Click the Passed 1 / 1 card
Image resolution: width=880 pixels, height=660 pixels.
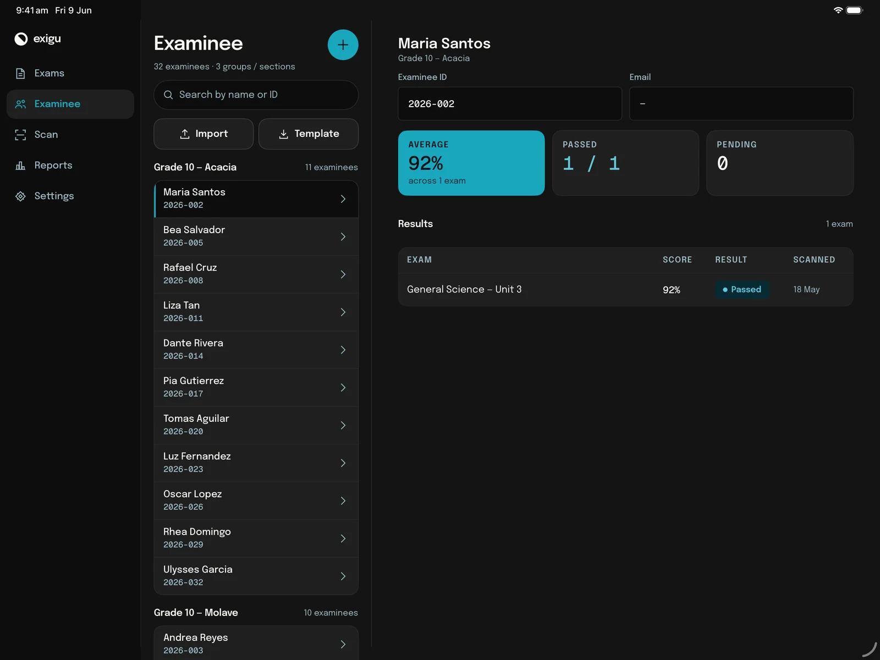(625, 163)
